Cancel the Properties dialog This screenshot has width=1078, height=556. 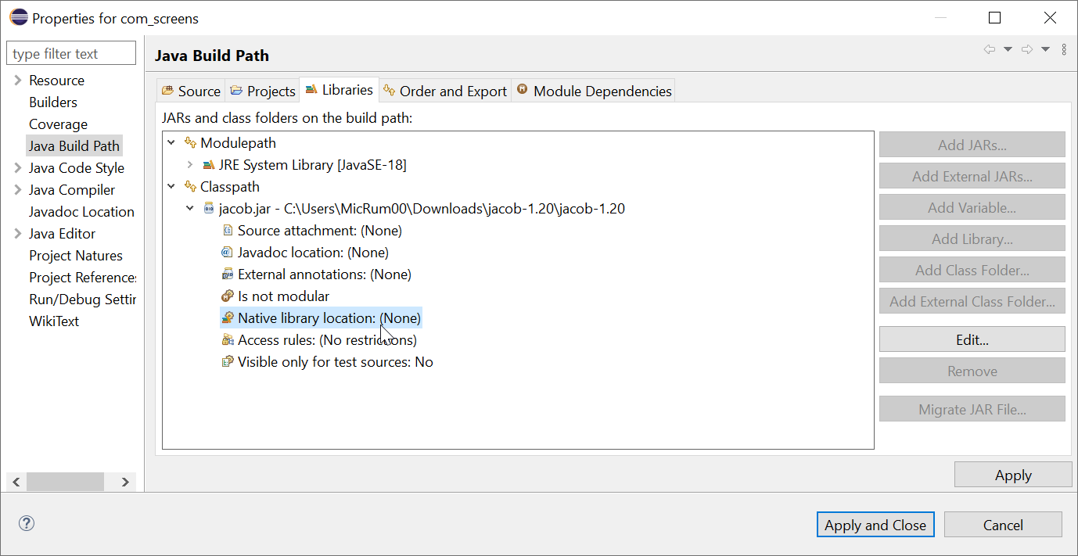[x=1003, y=525]
